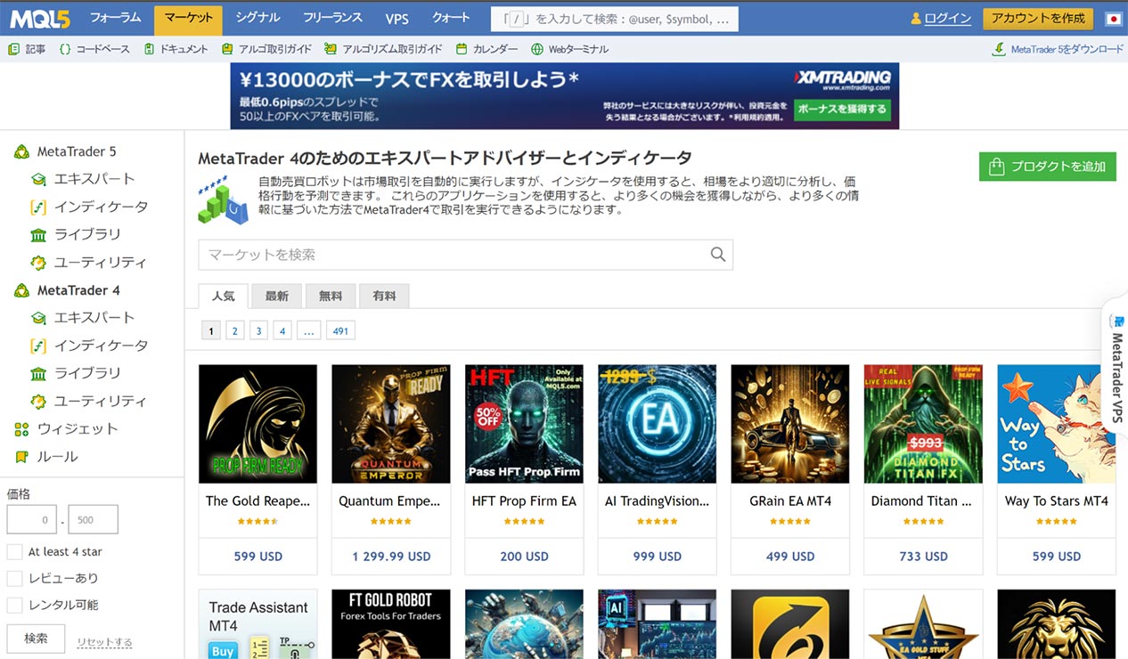Click the maximum price field showing 500
This screenshot has width=1128, height=659.
(93, 519)
